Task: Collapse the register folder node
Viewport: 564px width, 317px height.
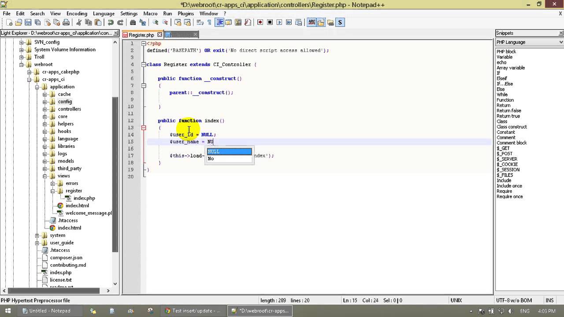Action: [x=53, y=191]
